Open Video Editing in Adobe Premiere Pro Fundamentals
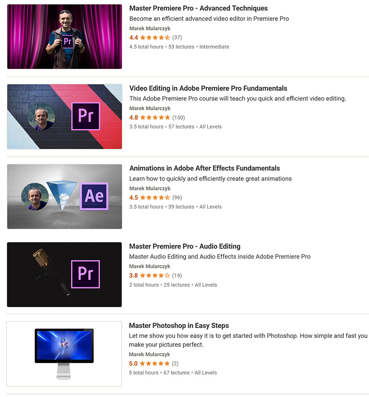 pos(208,88)
